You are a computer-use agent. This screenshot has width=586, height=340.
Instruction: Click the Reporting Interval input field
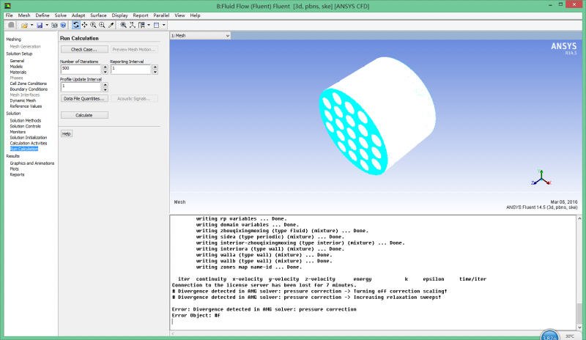click(131, 69)
